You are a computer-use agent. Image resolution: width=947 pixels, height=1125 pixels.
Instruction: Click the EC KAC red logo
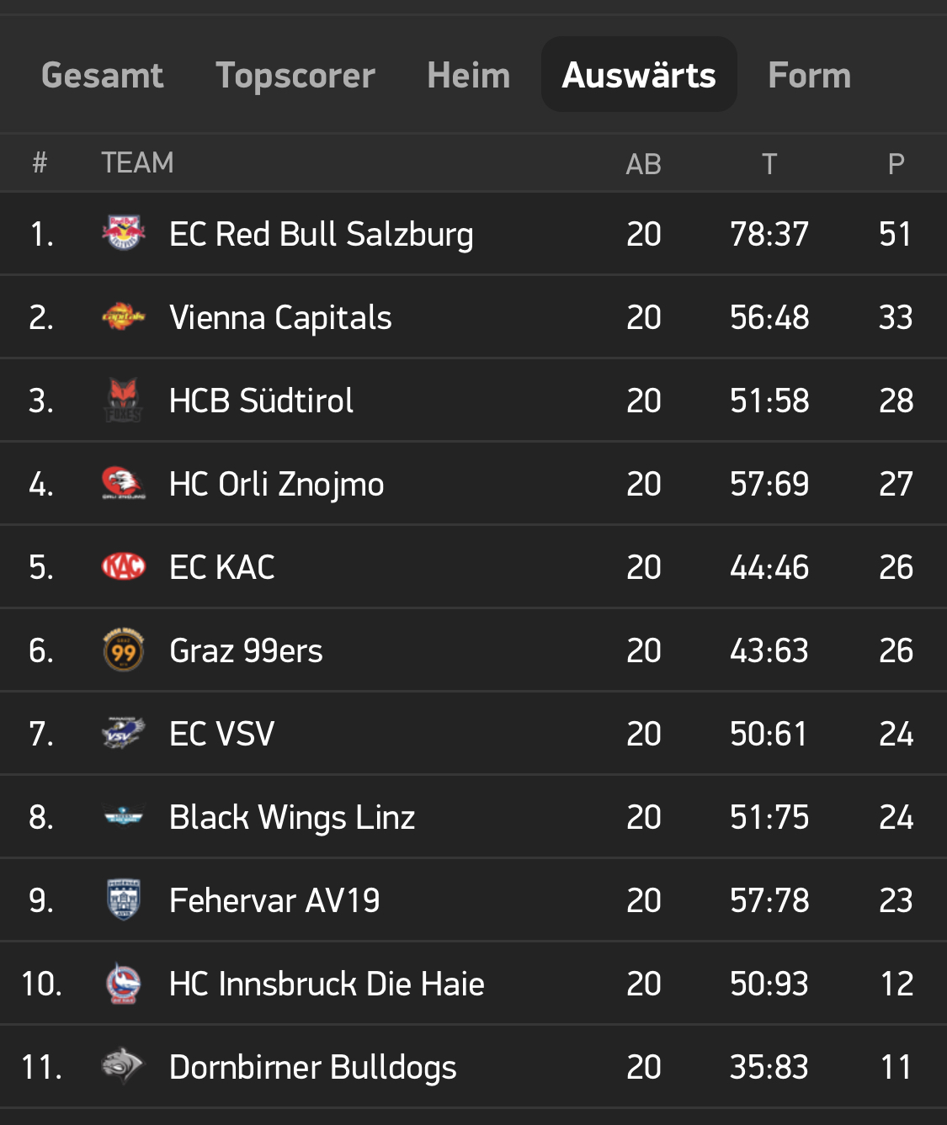point(123,567)
